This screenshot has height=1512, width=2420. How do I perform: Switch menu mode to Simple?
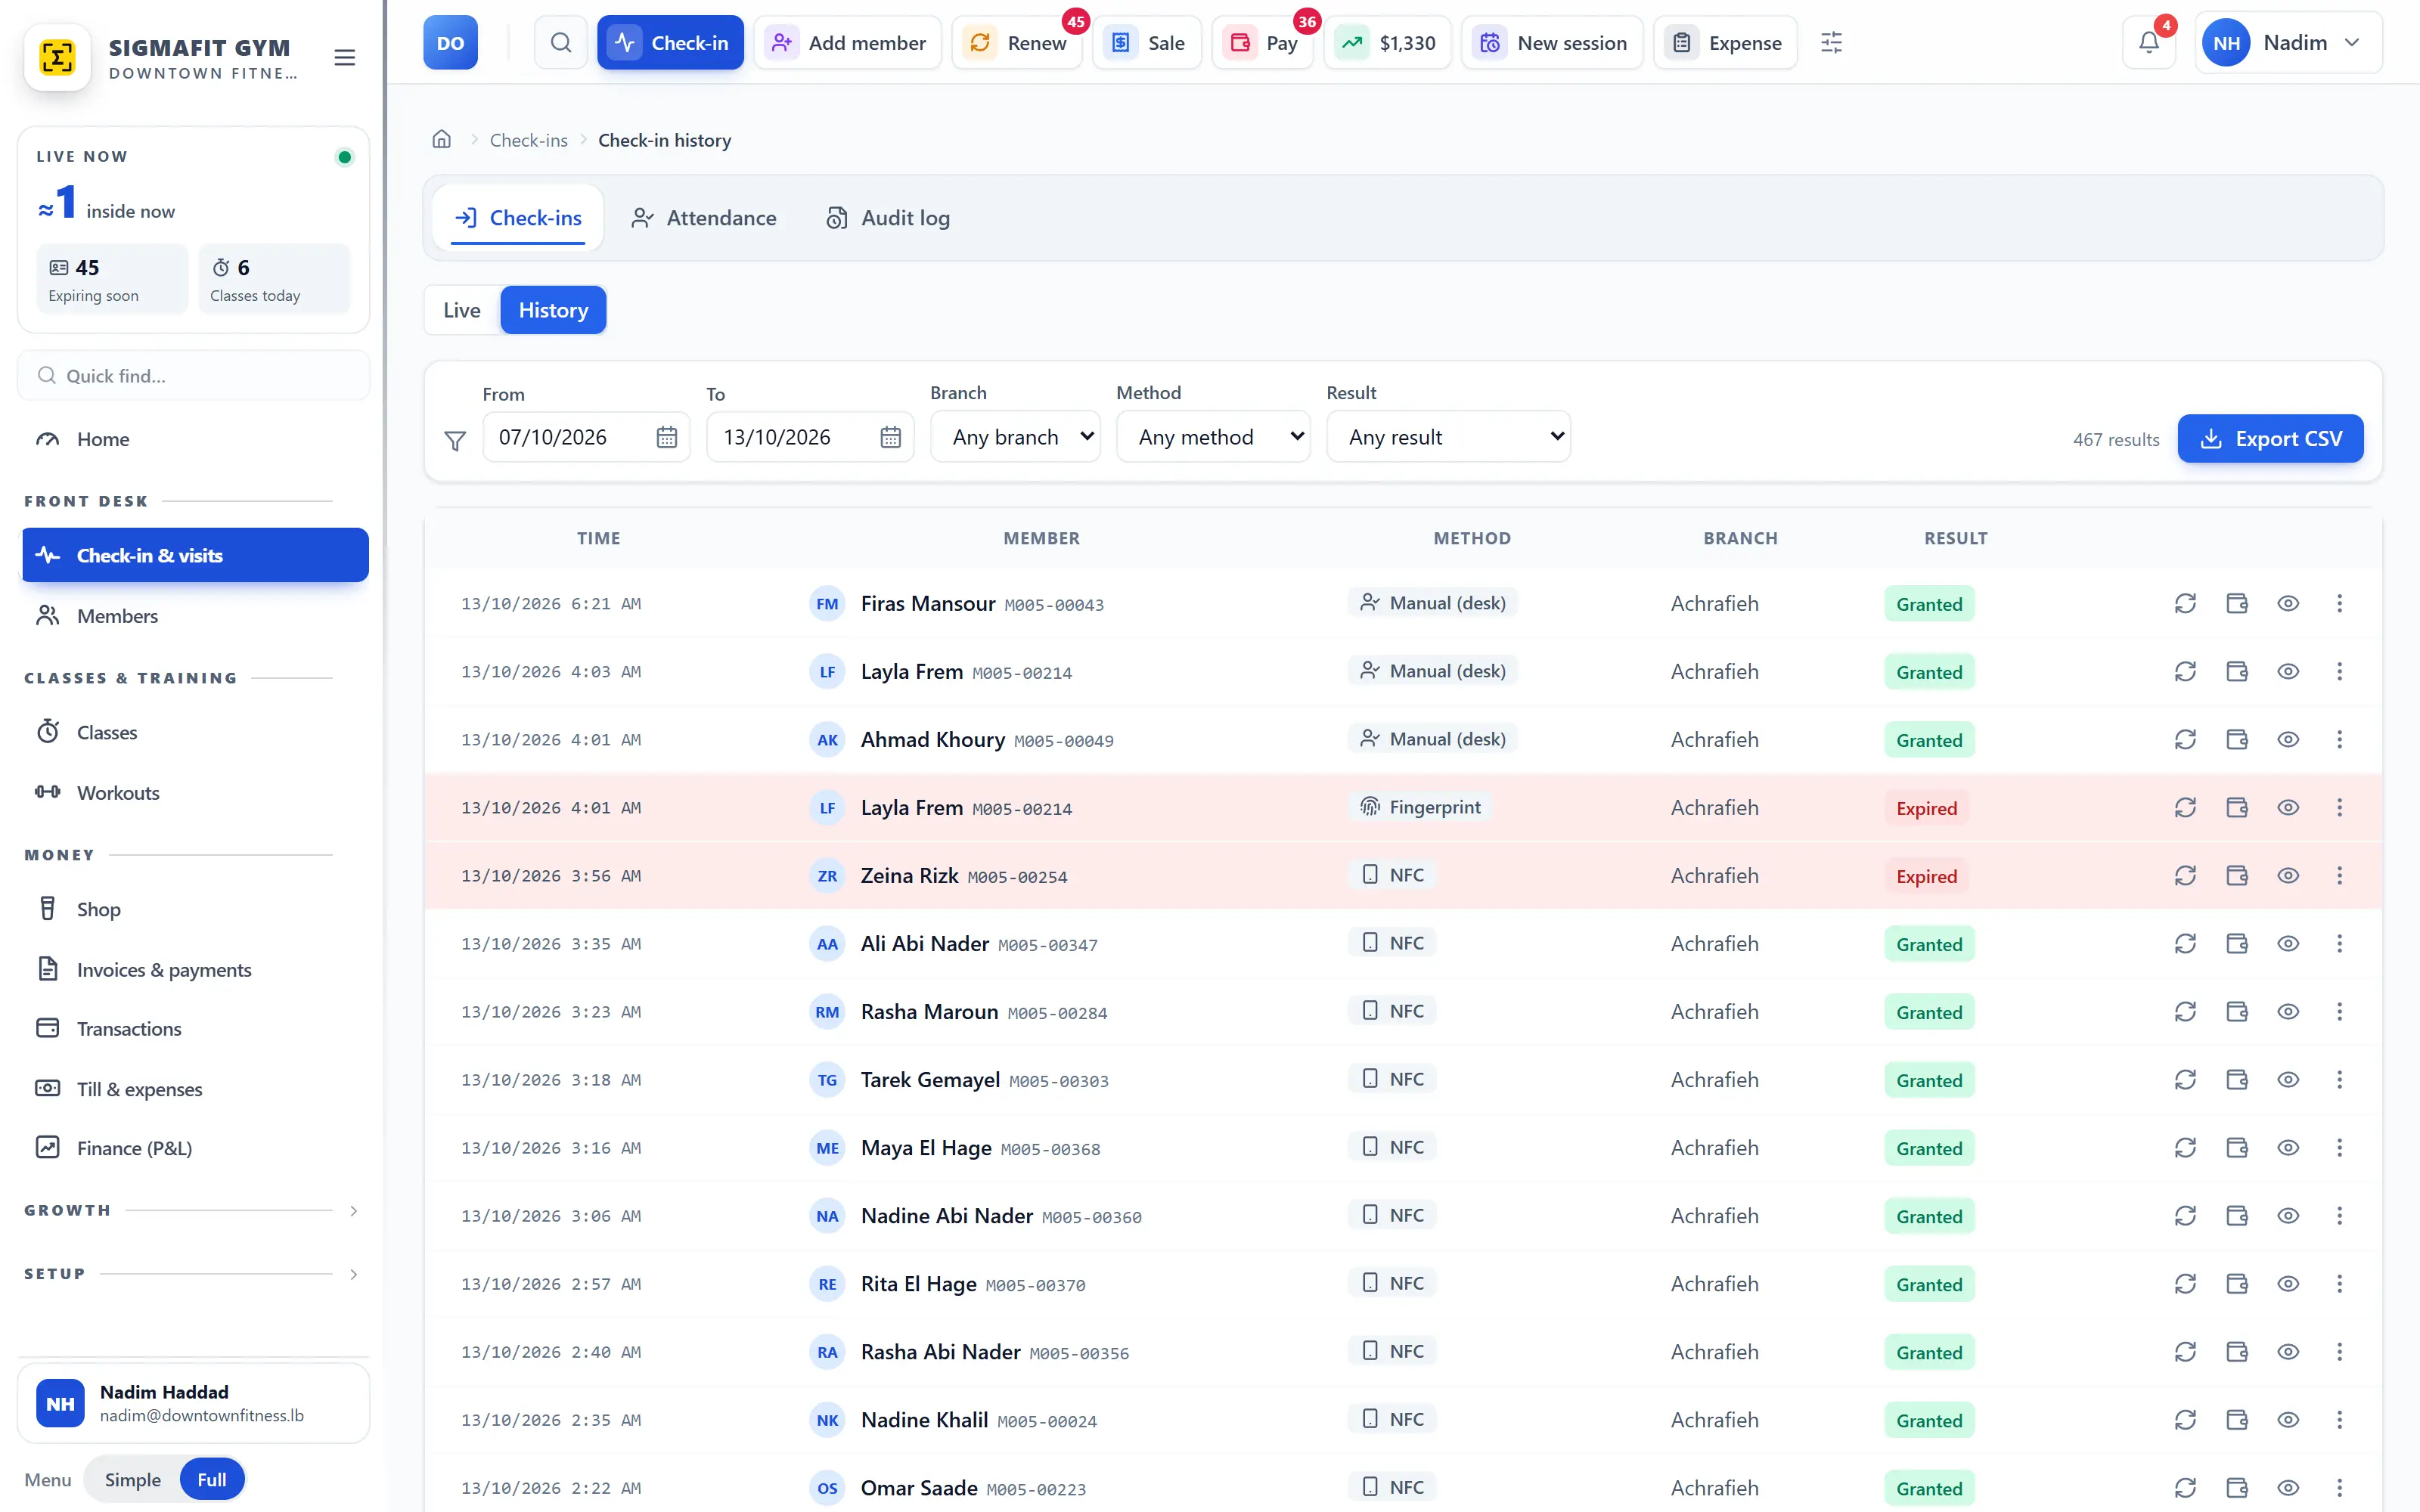pyautogui.click(x=133, y=1480)
